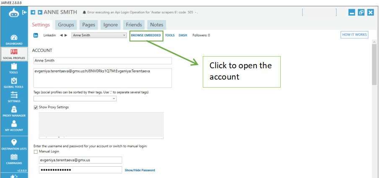Switch to the Notes tab

click(x=157, y=25)
